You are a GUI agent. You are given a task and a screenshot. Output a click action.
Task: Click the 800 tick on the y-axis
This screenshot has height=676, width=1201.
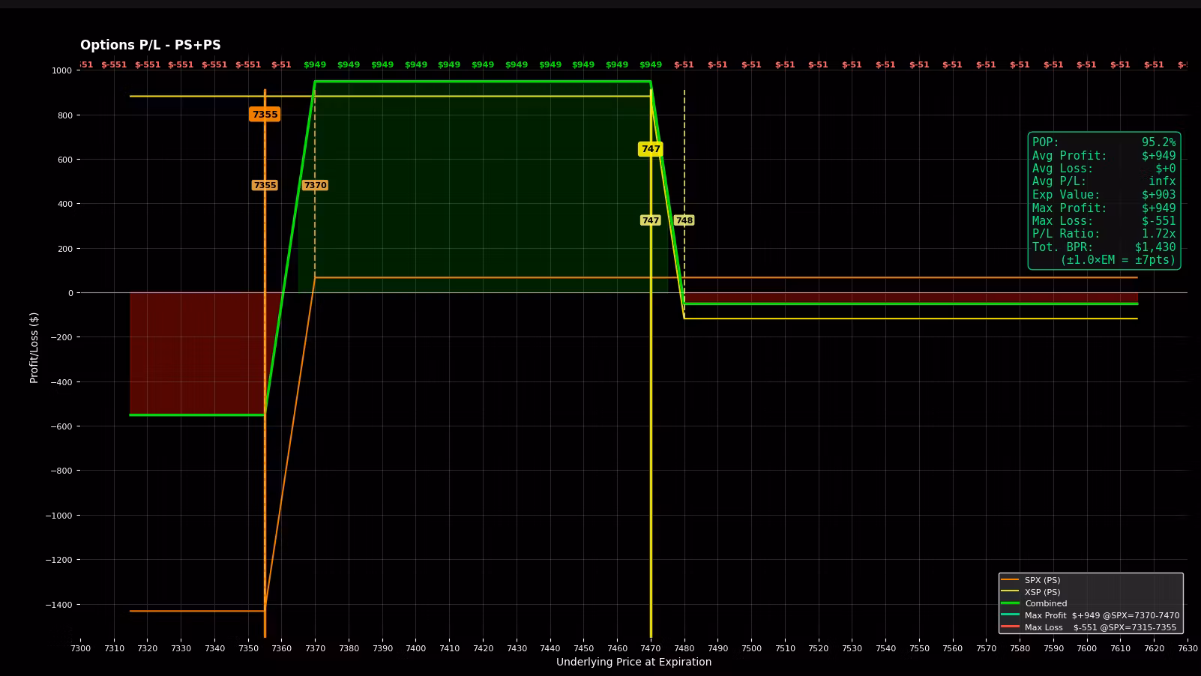tap(65, 115)
